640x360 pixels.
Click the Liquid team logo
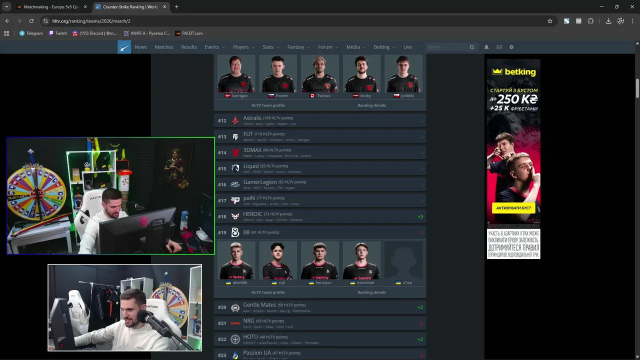click(x=235, y=168)
